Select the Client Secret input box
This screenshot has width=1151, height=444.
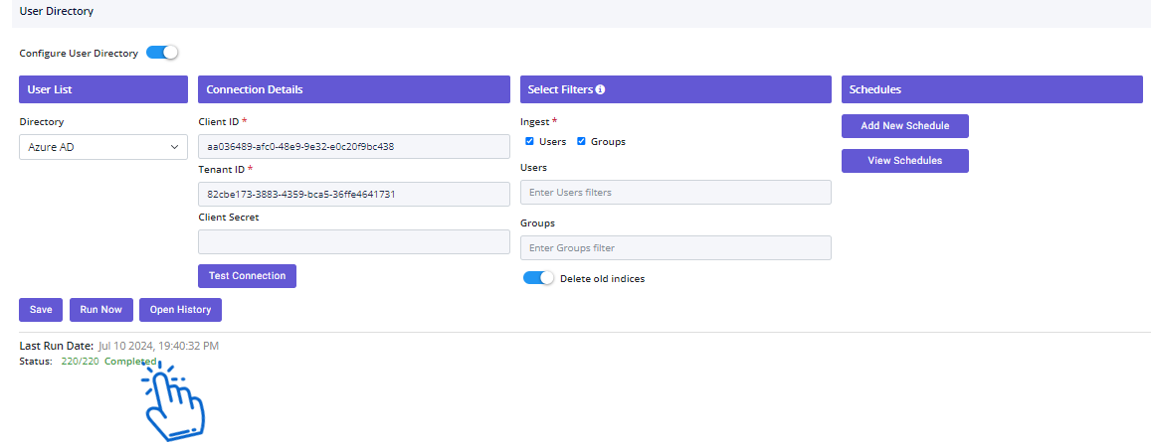[x=354, y=241]
